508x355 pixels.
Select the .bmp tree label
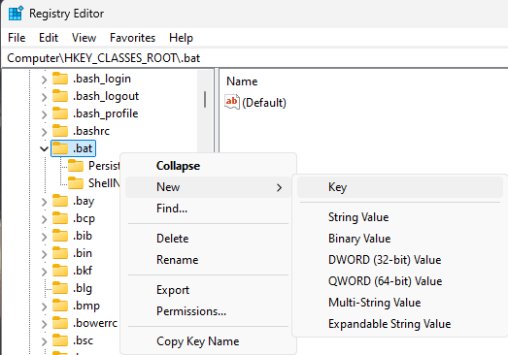tap(86, 306)
